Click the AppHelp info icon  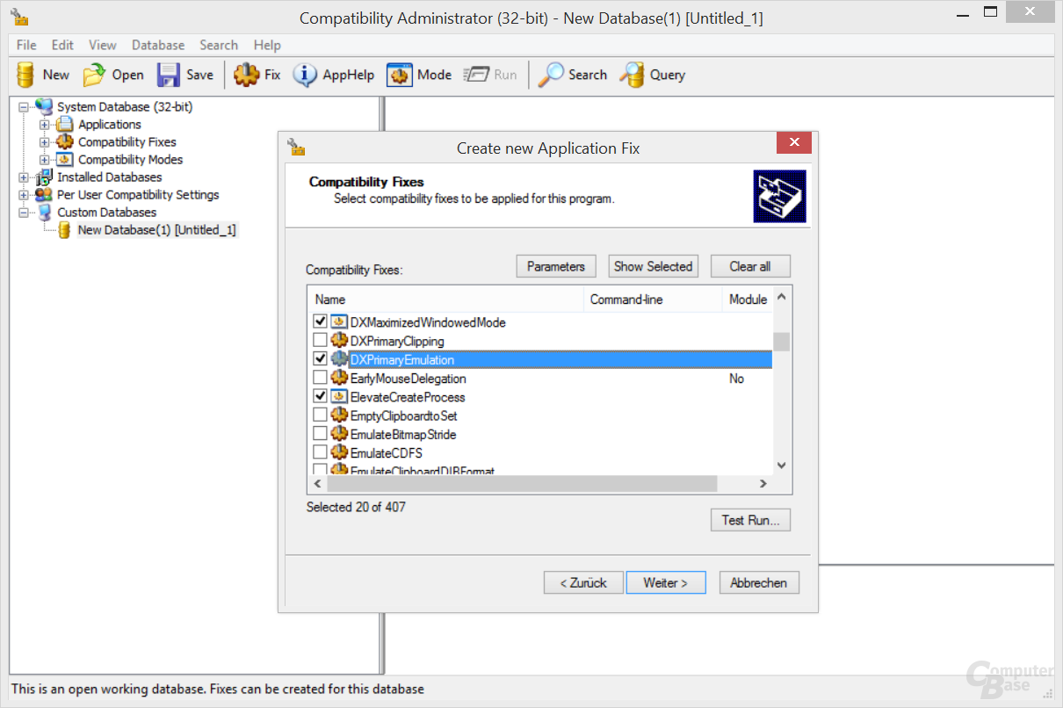coord(305,75)
